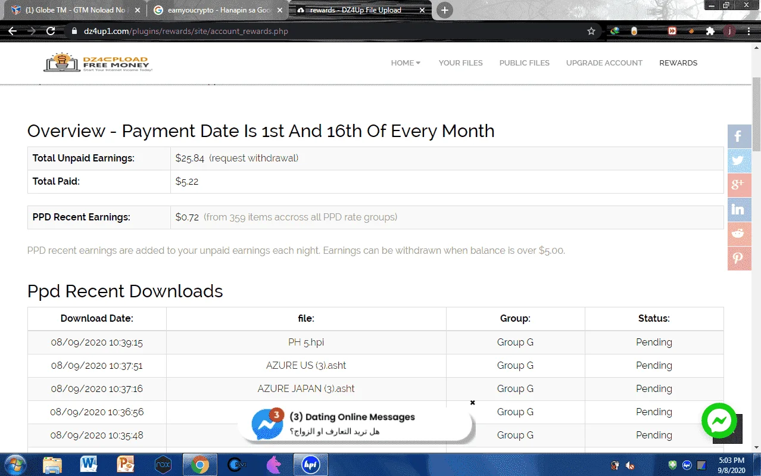
Task: Click the dz4up1.com address bar
Action: (x=328, y=31)
